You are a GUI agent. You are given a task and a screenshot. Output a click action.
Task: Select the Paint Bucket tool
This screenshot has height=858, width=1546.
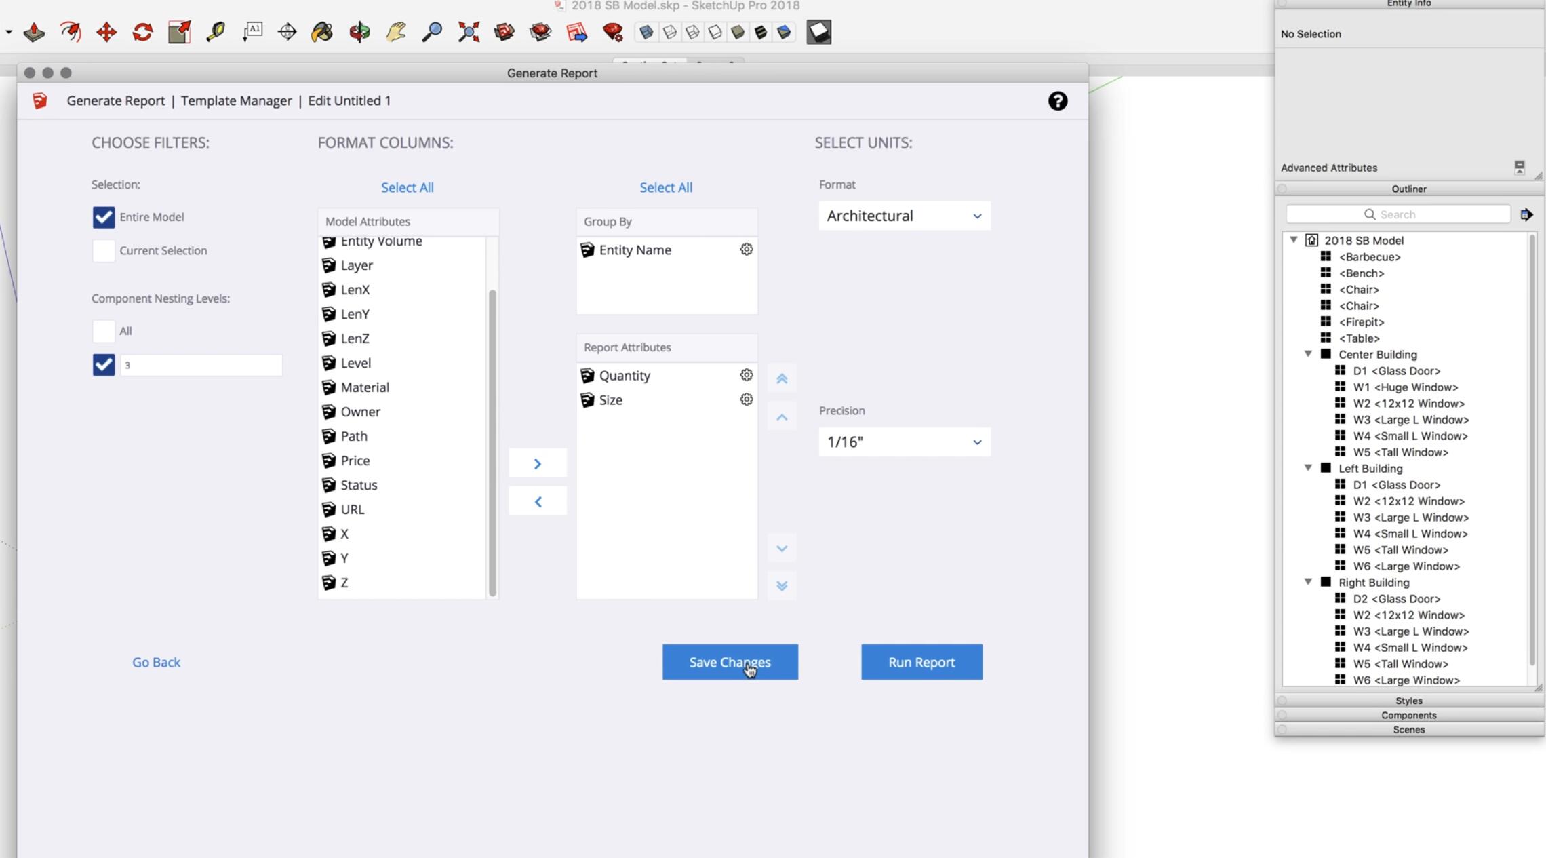tap(323, 32)
